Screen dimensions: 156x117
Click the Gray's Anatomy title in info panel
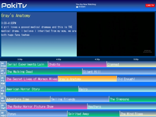pyautogui.click(x=16, y=16)
